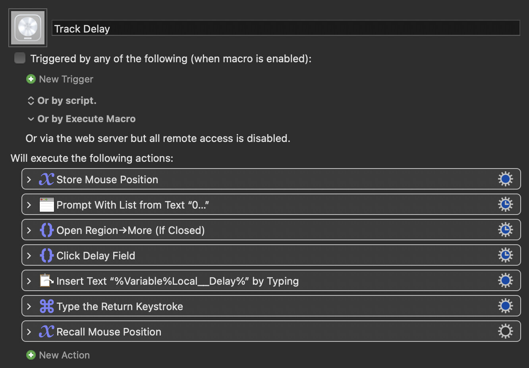Click gear icon on Store Mouse Position

click(x=505, y=179)
